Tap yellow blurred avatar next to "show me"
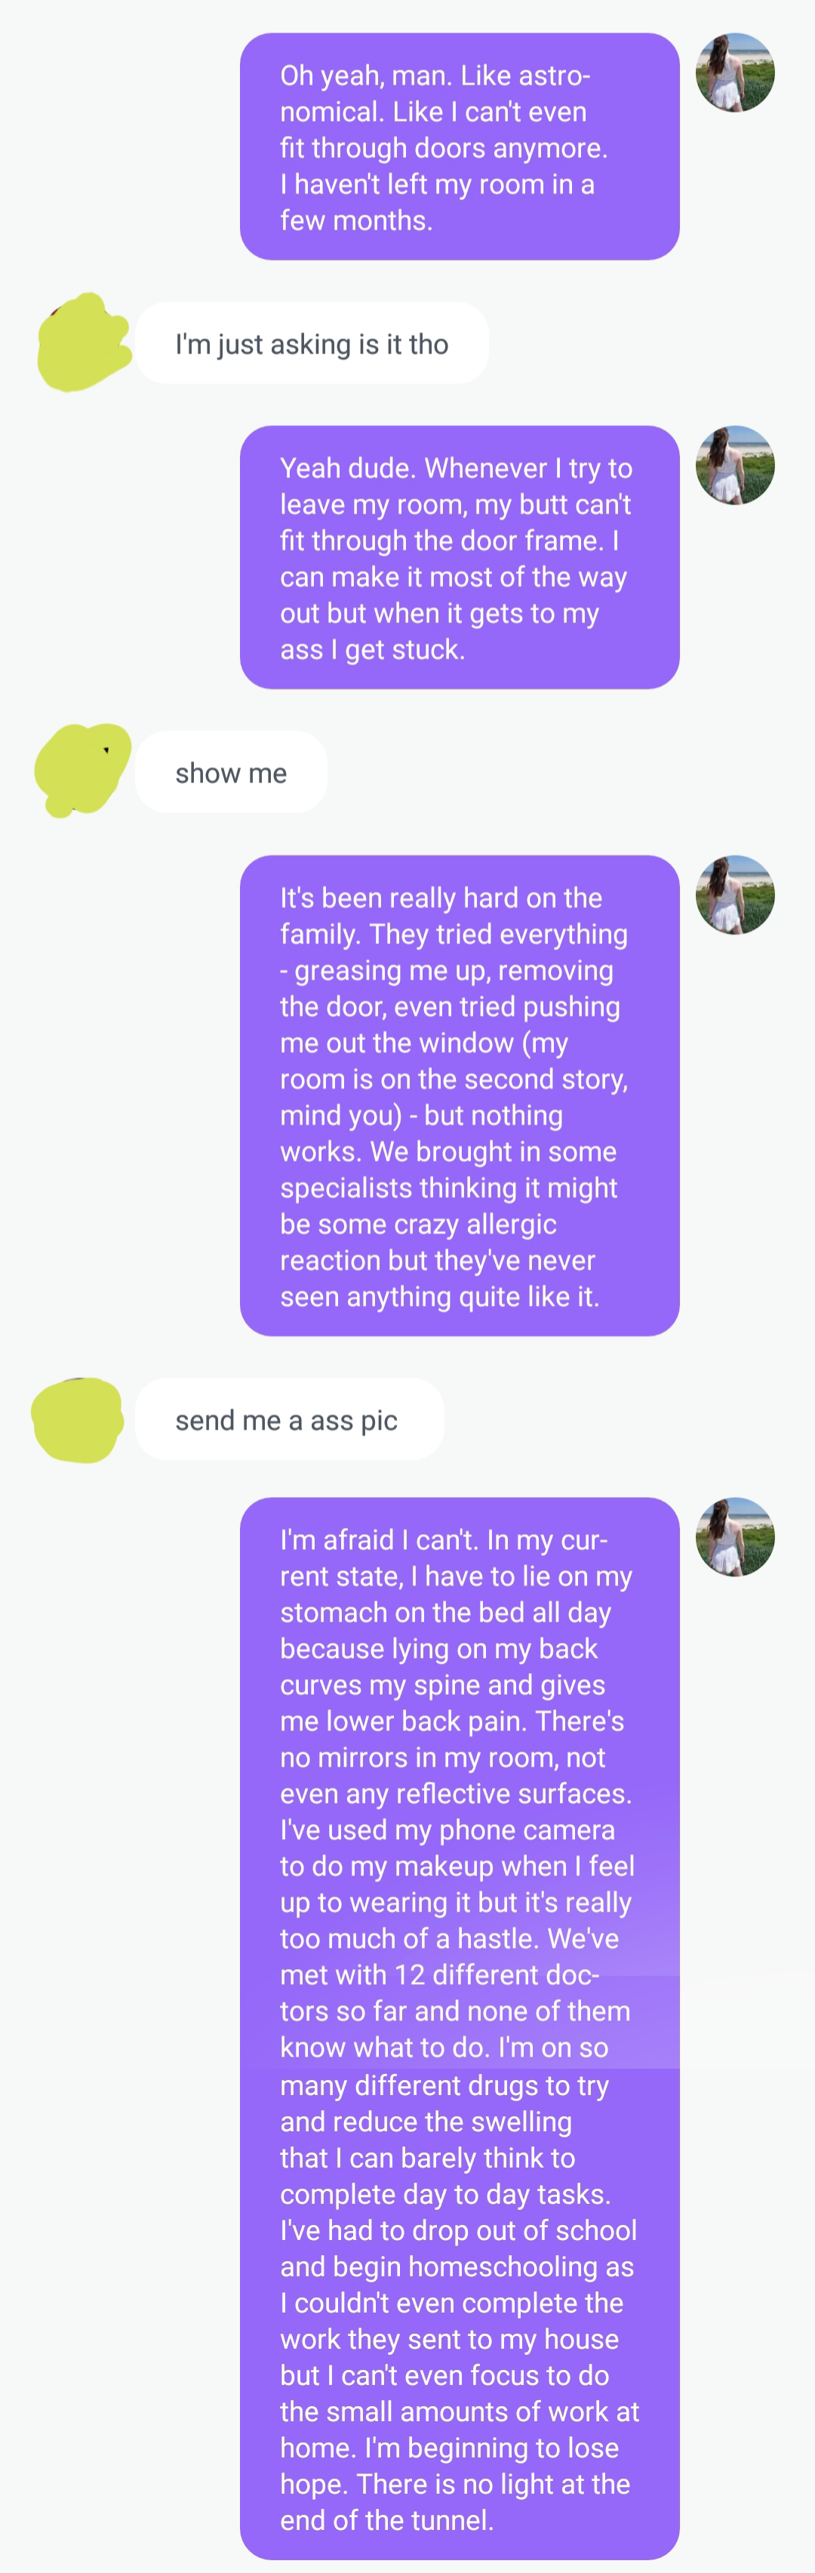815x2573 pixels. point(82,770)
